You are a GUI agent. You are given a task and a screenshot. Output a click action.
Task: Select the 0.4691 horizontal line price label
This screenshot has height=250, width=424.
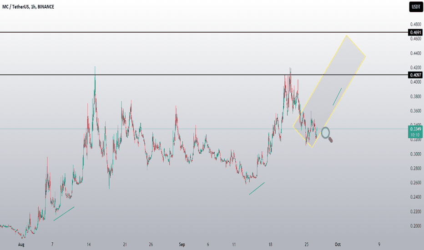415,32
